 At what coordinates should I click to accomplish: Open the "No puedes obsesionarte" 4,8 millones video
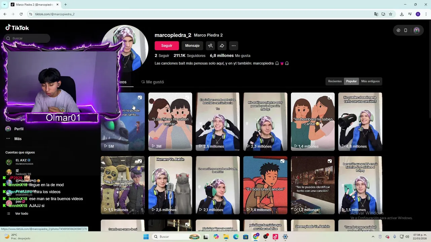click(x=360, y=122)
